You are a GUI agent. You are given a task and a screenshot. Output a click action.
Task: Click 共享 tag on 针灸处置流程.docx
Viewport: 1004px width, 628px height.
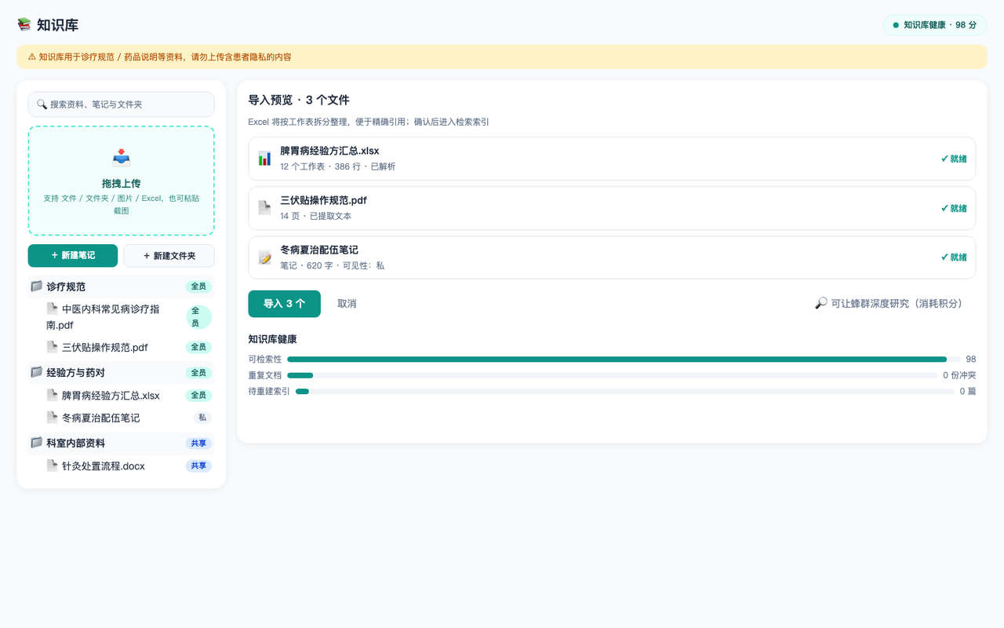pyautogui.click(x=198, y=466)
